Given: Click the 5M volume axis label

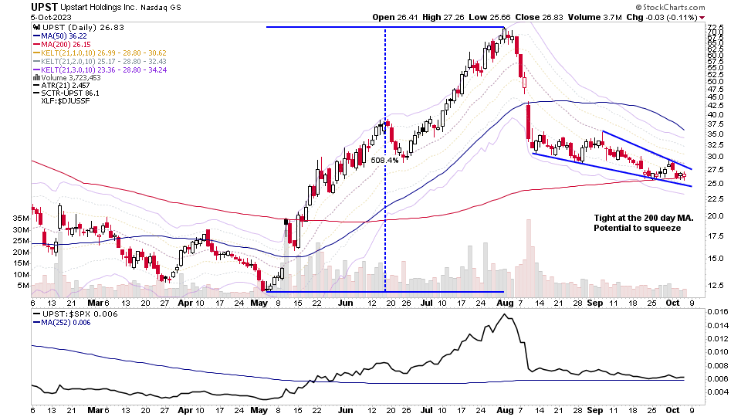Looking at the screenshot, I should pyautogui.click(x=23, y=286).
